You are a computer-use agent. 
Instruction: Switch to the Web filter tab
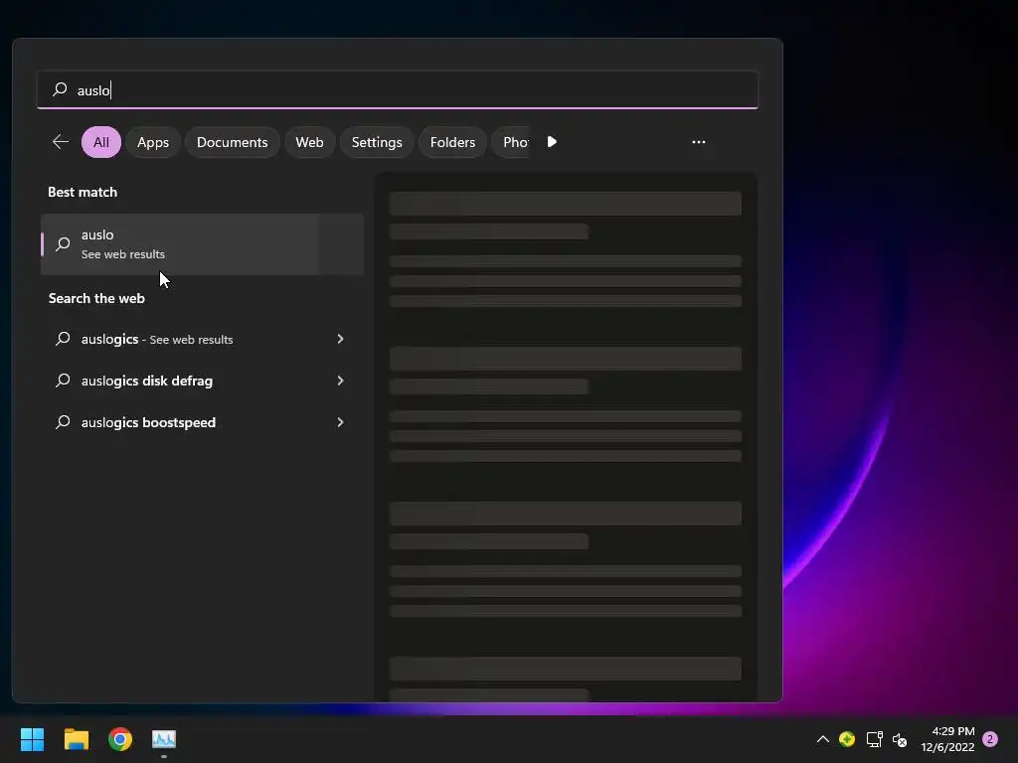click(310, 142)
